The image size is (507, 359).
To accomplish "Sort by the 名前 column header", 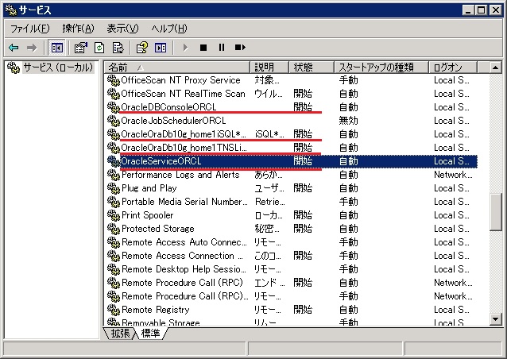I will [178, 68].
